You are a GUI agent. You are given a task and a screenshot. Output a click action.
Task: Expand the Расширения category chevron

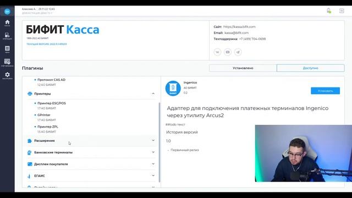pyautogui.click(x=153, y=141)
